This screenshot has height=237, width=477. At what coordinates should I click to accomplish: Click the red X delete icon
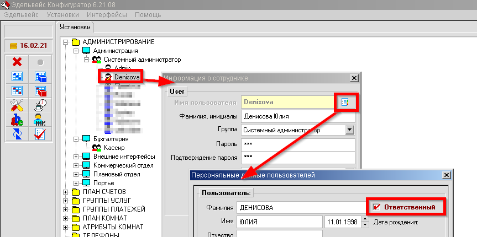click(17, 62)
